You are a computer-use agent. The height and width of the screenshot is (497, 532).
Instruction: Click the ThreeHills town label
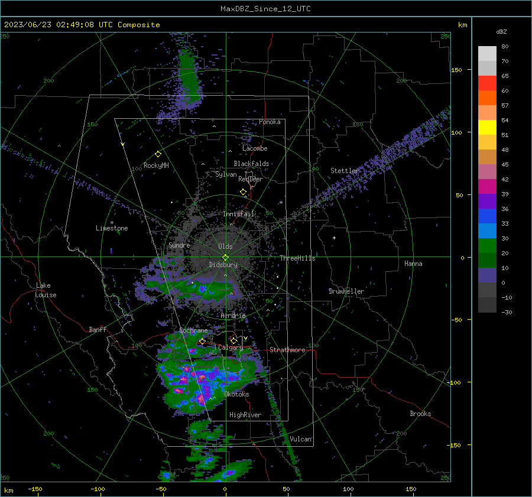(297, 258)
